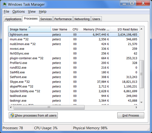Select the nusb3mon.exe *32 process
The width and height of the screenshot is (152, 133).
tap(74, 44)
